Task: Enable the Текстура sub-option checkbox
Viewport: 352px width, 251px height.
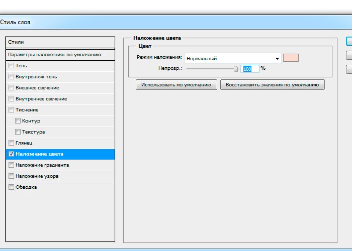Action: point(18,132)
